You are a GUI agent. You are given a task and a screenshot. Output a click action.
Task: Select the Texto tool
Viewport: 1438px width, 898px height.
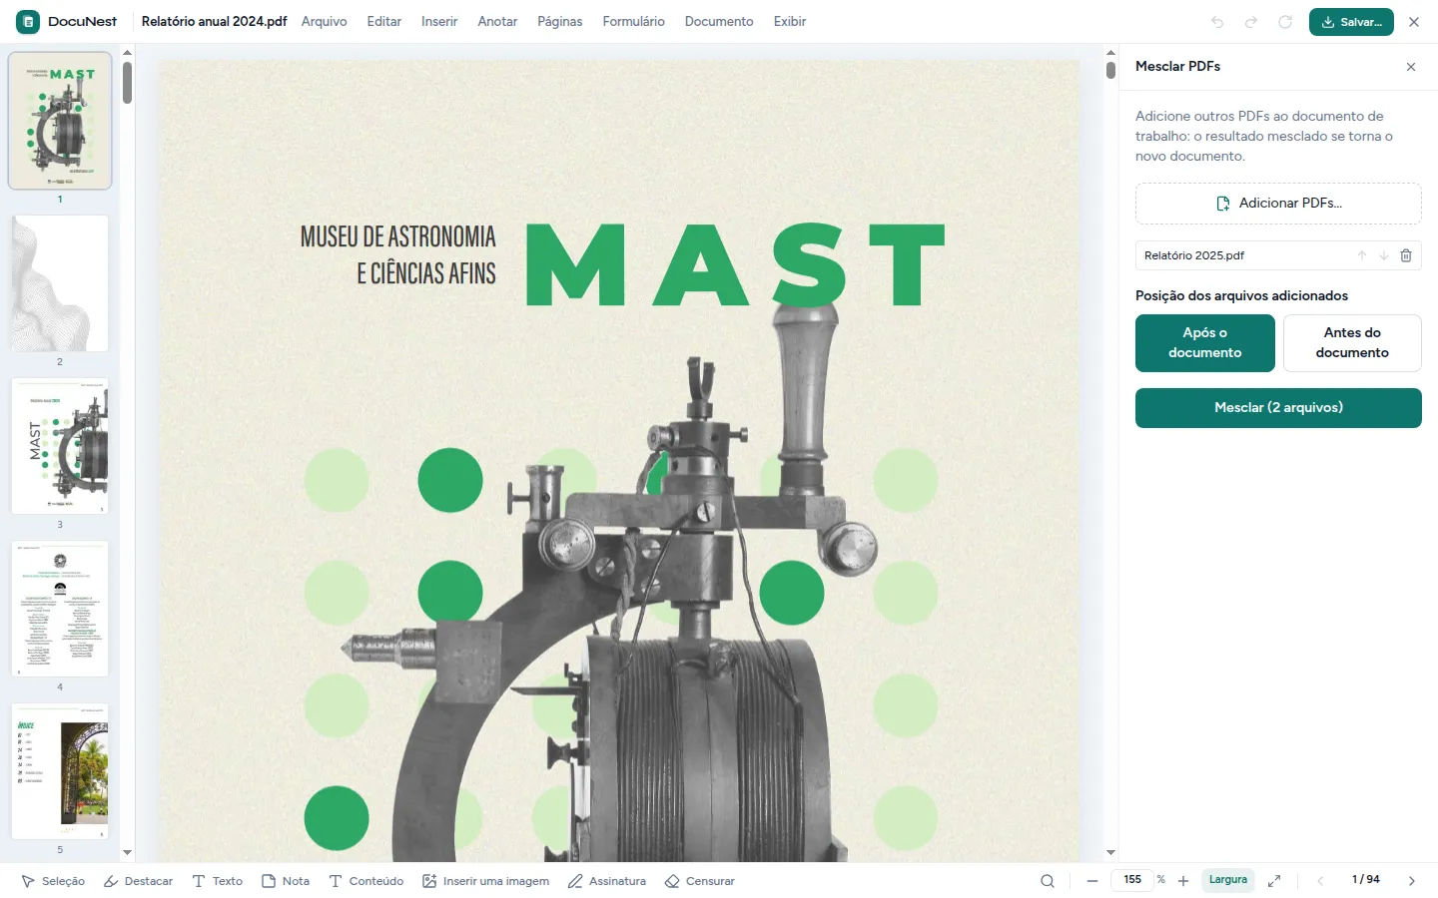point(218,881)
